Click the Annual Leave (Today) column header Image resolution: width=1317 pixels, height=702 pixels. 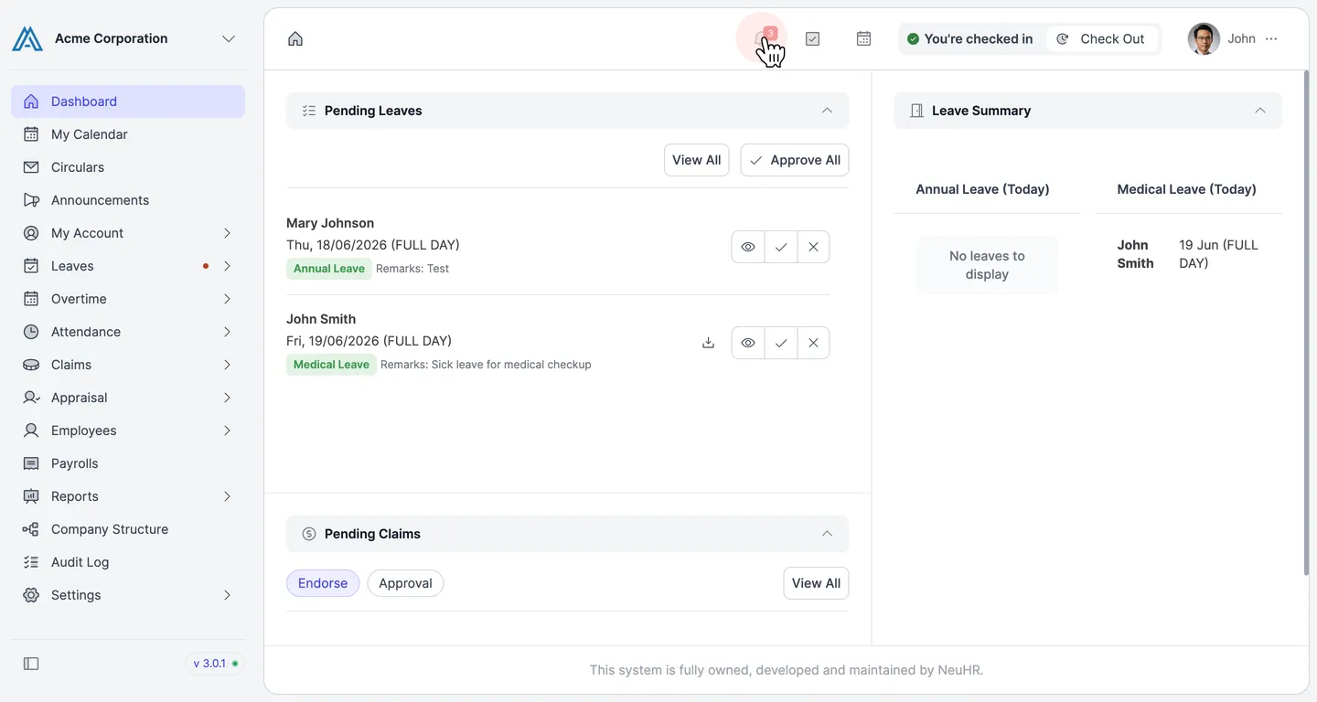pyautogui.click(x=982, y=189)
